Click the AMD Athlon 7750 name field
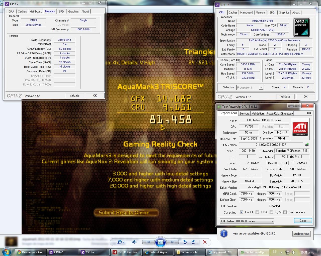 263,21
